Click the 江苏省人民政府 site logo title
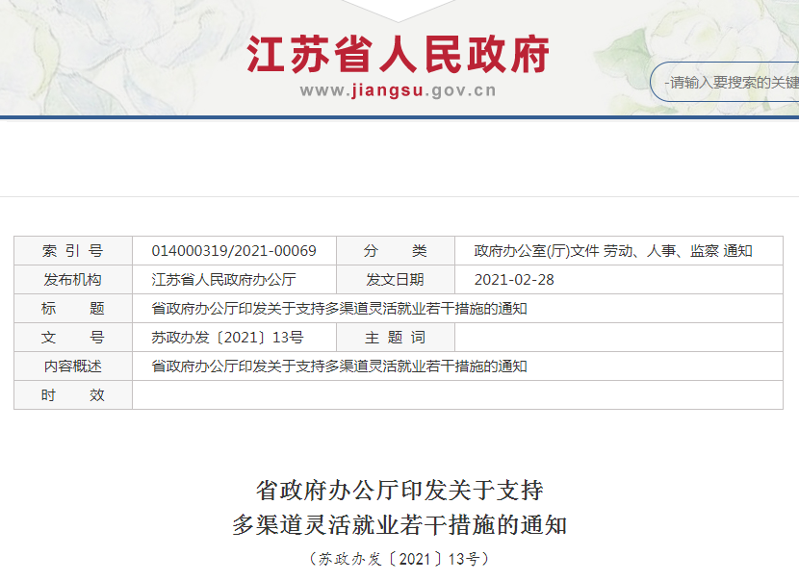 tap(398, 55)
